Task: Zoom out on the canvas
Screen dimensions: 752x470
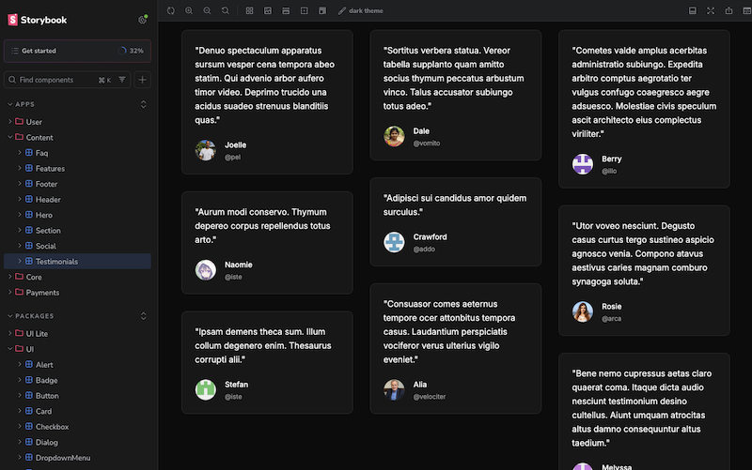Action: [x=207, y=10]
